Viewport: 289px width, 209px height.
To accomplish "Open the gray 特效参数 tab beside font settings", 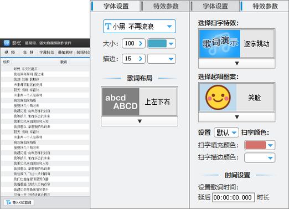I will pos(166,6).
